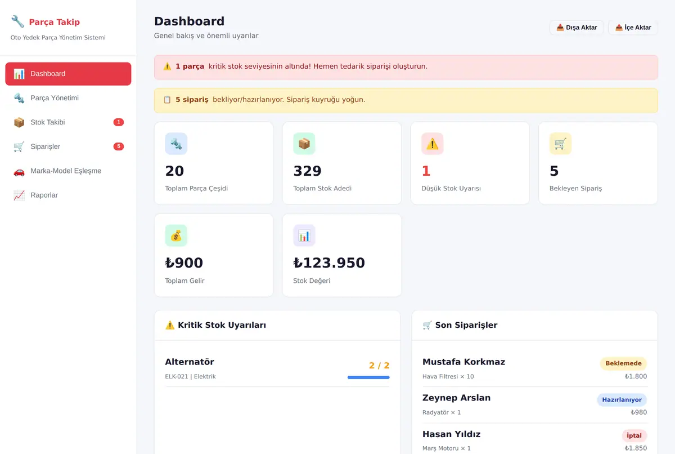
Task: Click the ₺123.950 Stok Değeri value
Action: coord(329,263)
